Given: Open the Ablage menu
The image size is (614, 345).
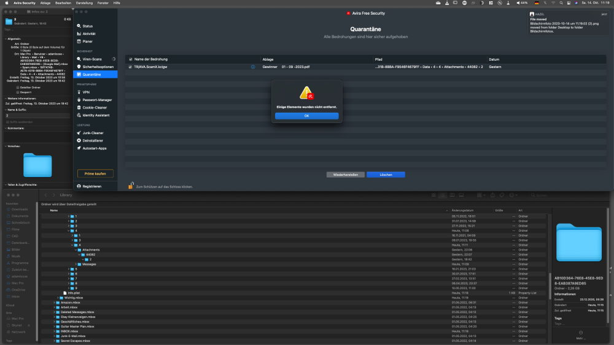Looking at the screenshot, I should pyautogui.click(x=45, y=2).
